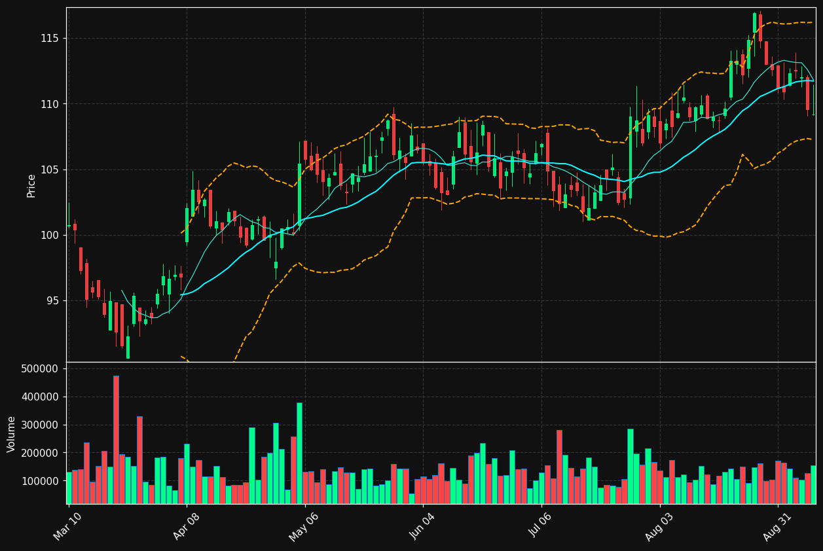
Task: Click the Jul 06 date label
Action: tap(541, 525)
